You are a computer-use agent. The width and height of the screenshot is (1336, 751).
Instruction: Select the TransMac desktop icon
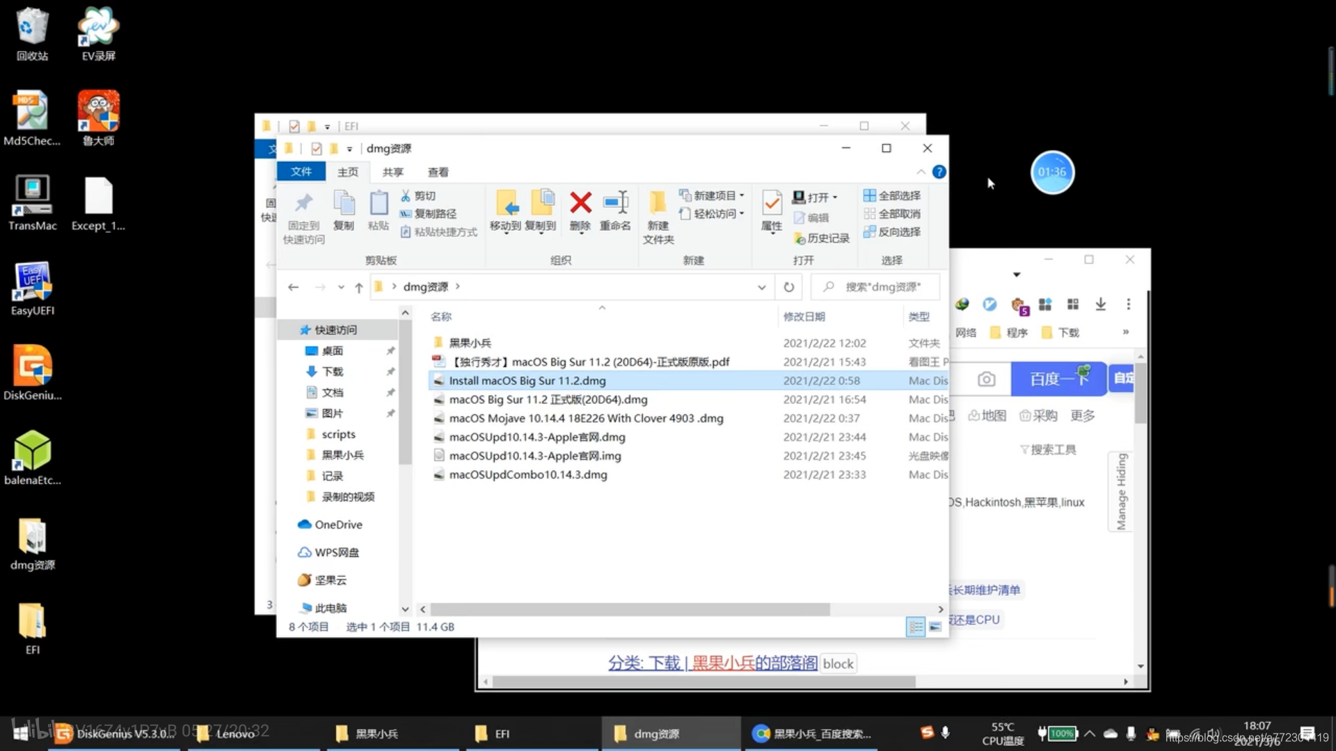32,204
